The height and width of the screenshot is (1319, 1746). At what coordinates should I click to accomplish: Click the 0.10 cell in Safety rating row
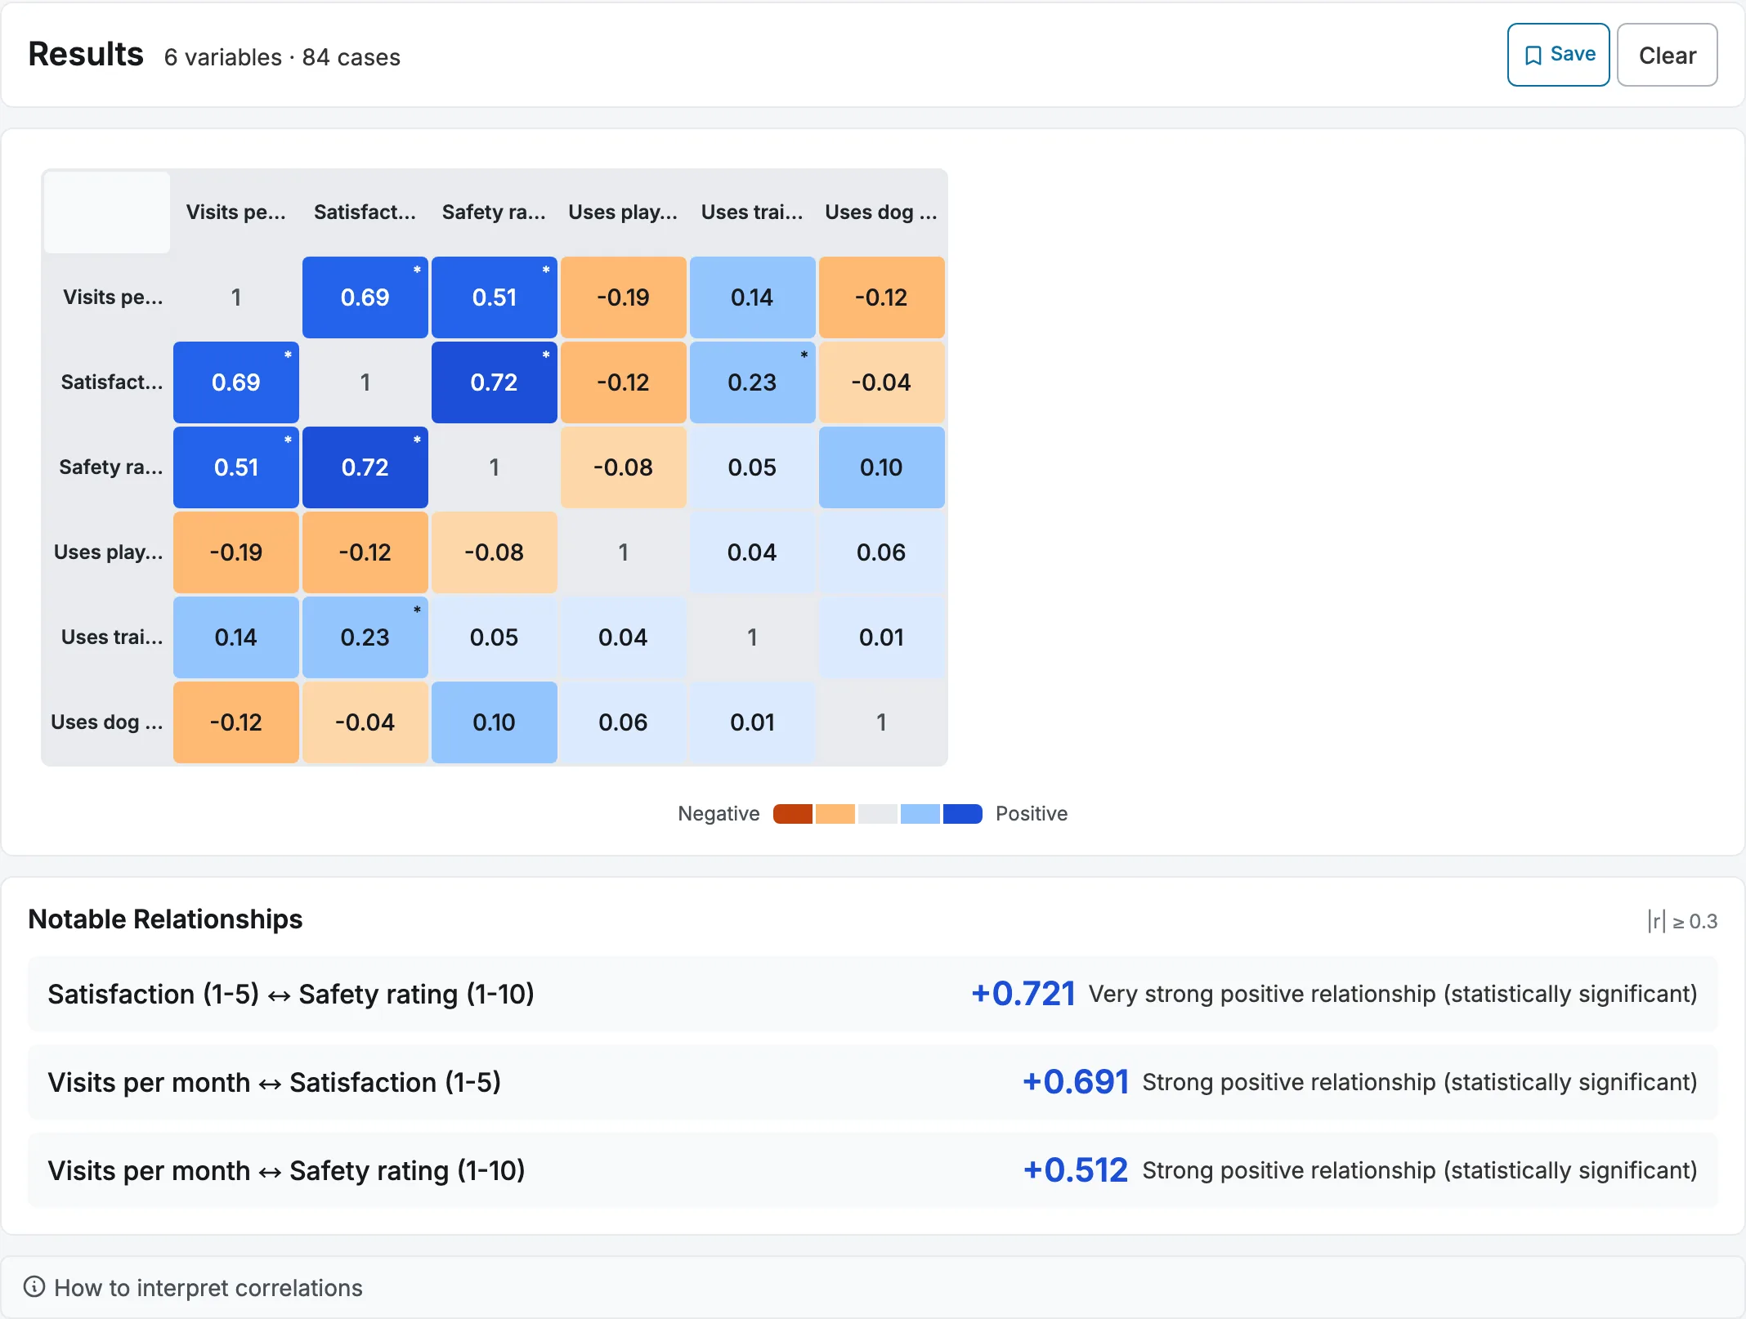[882, 467]
